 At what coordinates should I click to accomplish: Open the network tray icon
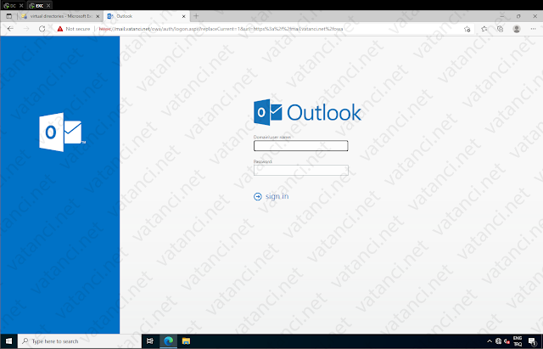click(x=498, y=341)
